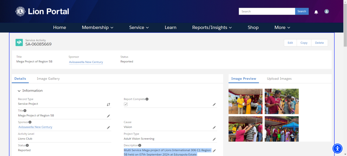Image resolution: width=347 pixels, height=156 pixels.
Task: Click the Lions Club logo emblem
Action: (x=20, y=11)
